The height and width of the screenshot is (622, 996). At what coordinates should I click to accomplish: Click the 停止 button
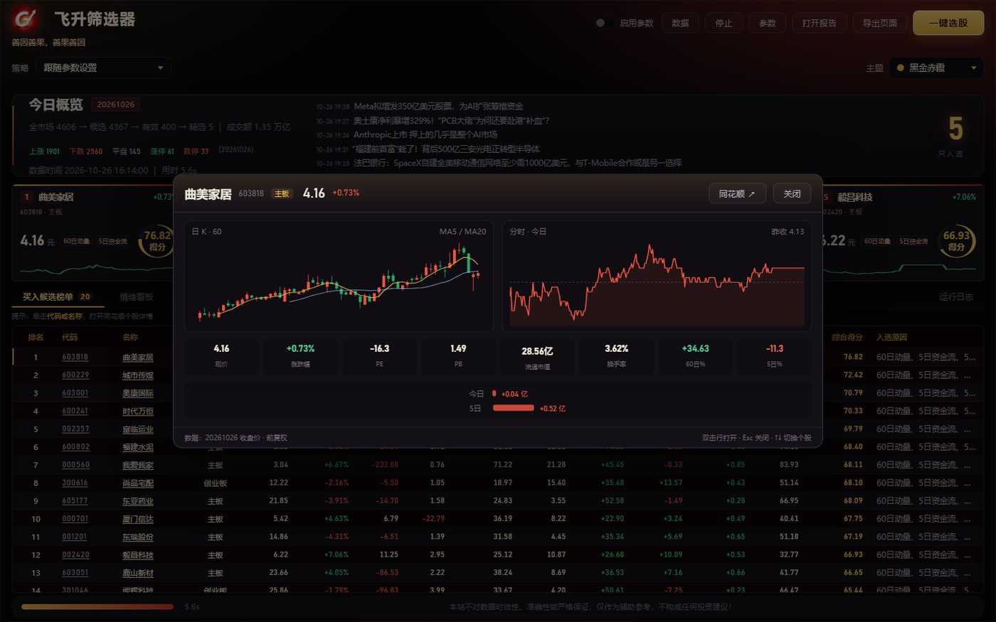[x=724, y=23]
